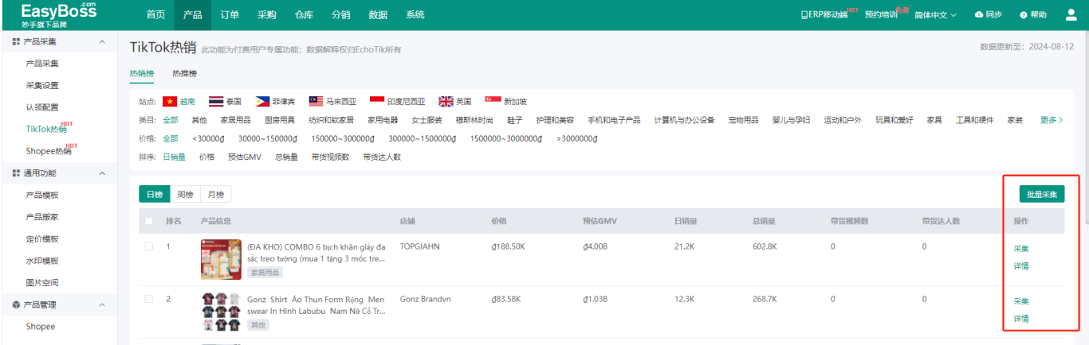Sort by 预估GMV
The height and width of the screenshot is (345, 1089).
[x=245, y=157]
